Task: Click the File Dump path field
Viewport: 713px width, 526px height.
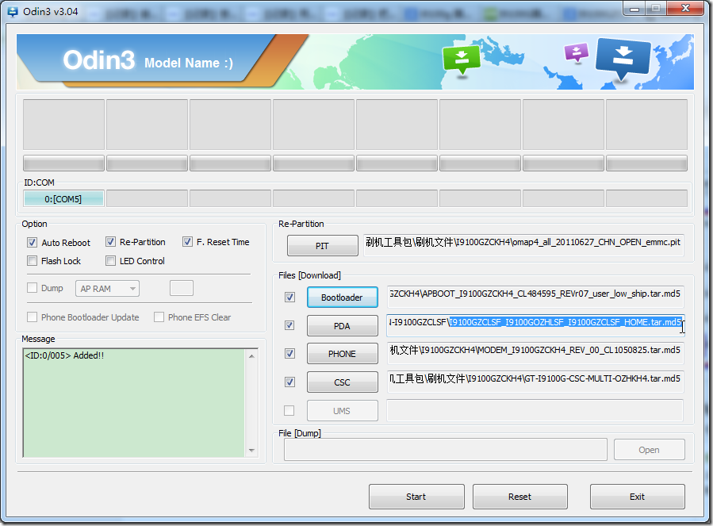Action: pyautogui.click(x=446, y=450)
